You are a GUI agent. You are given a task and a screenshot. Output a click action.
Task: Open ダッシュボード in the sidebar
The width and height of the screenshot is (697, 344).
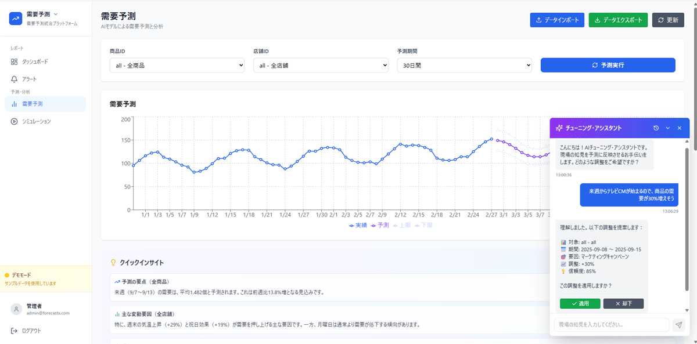tap(45, 61)
